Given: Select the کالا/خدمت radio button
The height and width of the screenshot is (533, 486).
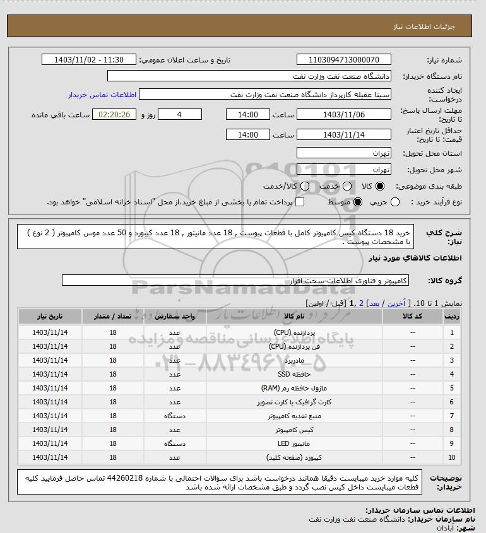Looking at the screenshot, I should (305, 186).
